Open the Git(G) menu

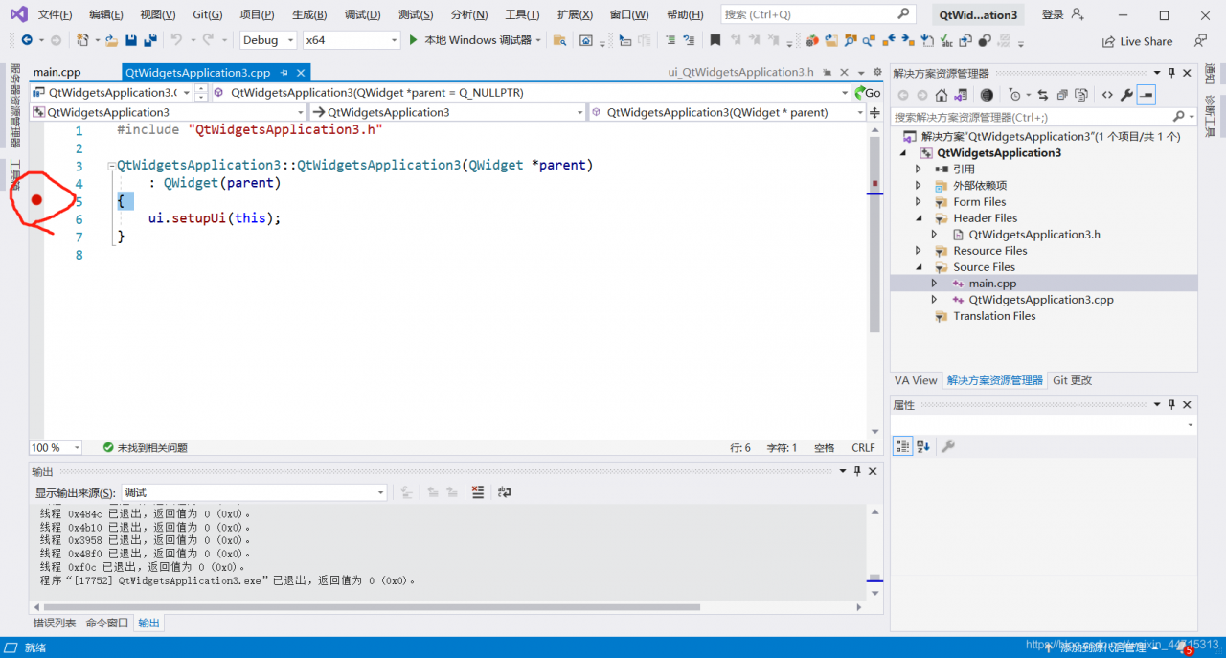tap(207, 14)
